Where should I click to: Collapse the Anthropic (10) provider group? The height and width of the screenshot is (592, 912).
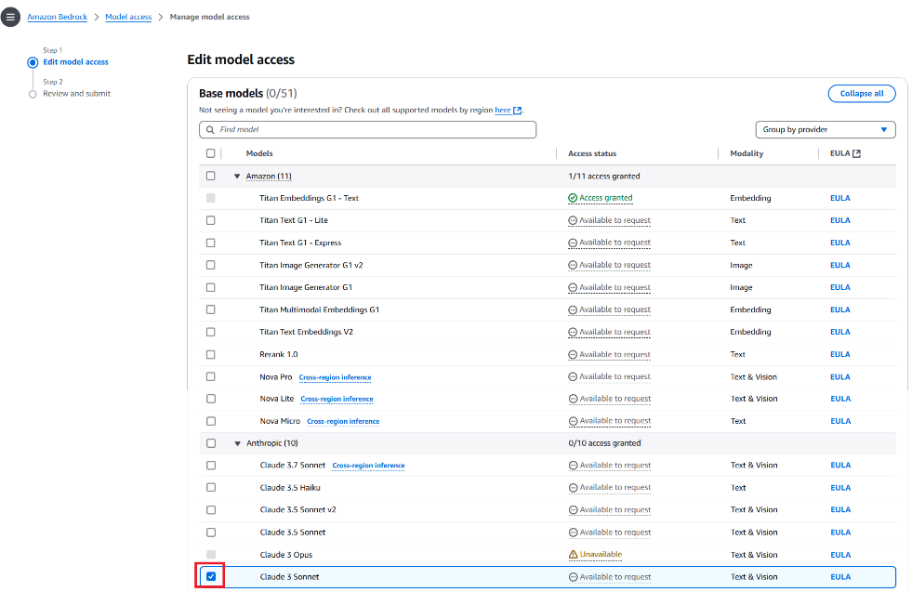(x=237, y=443)
